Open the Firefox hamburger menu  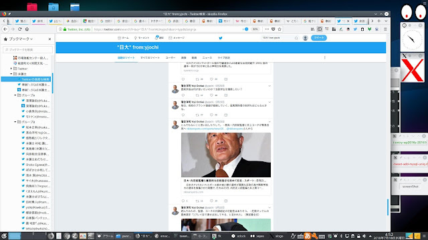(385, 29)
